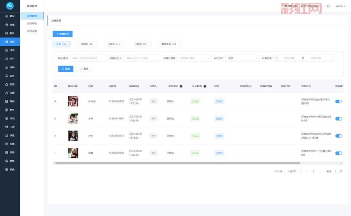Click the help icon beside 是否绑定 header
This screenshot has width=351, height=216.
pos(181,86)
